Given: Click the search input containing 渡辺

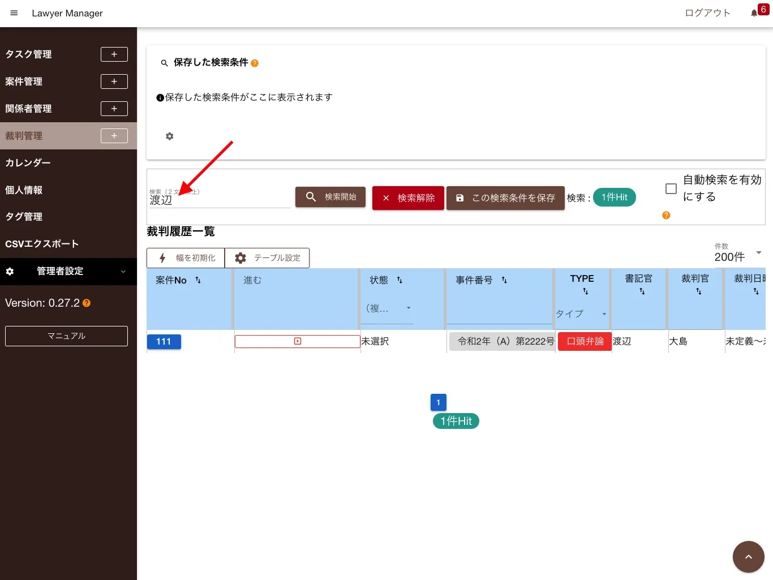Looking at the screenshot, I should pos(220,200).
